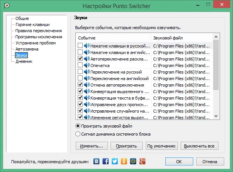Click speaker icon for Конвертация выделенного
The image size is (233, 172).
[86, 91]
